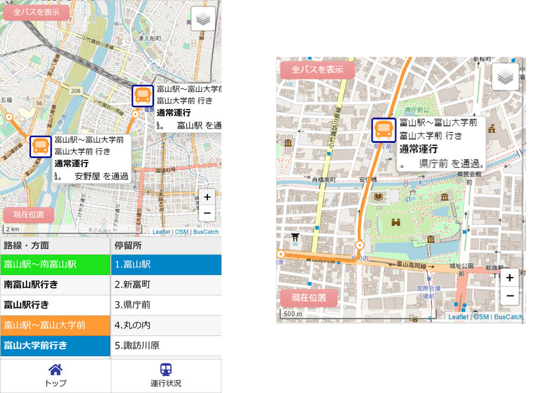Viewport: 557px width, 393px height.
Task: Go to トップ home tab
Action: [x=55, y=376]
